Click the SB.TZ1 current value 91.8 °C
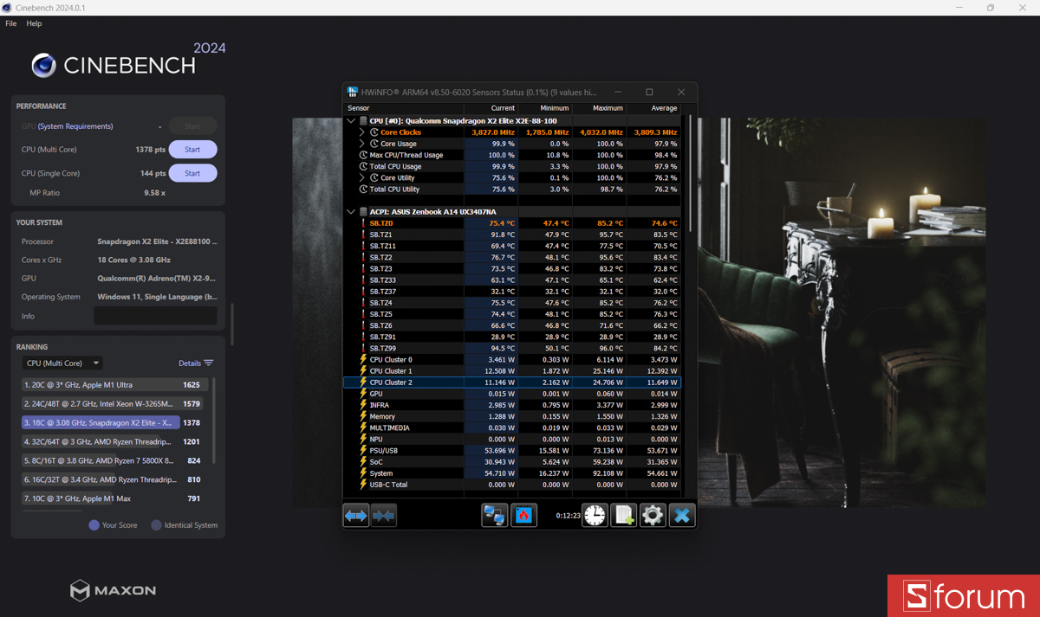This screenshot has height=617, width=1040. click(503, 235)
